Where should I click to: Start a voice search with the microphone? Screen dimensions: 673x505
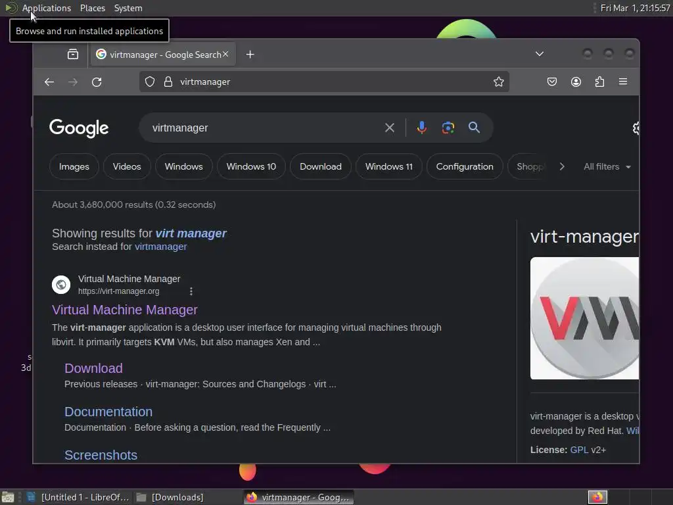pyautogui.click(x=421, y=128)
